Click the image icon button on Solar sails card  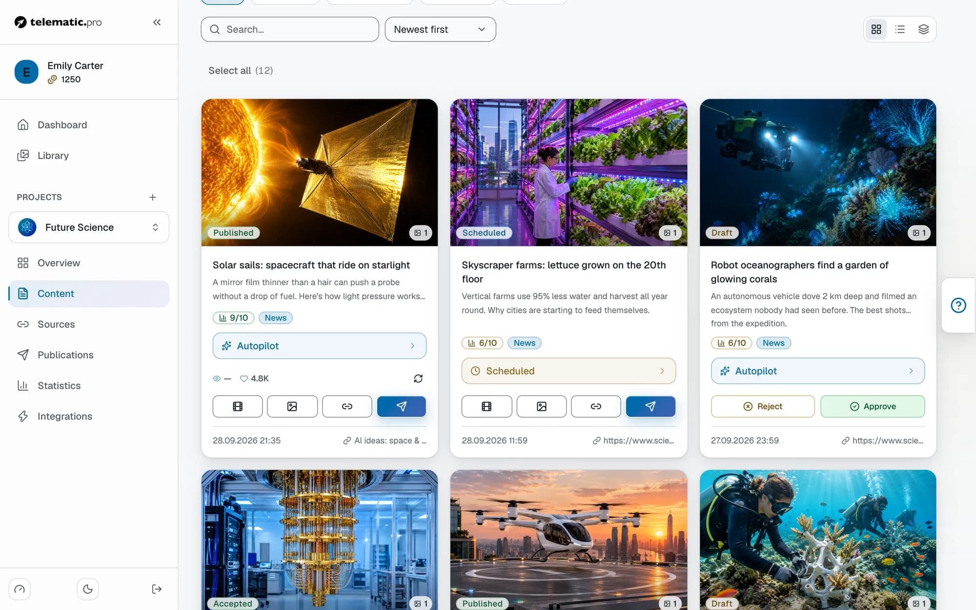292,406
